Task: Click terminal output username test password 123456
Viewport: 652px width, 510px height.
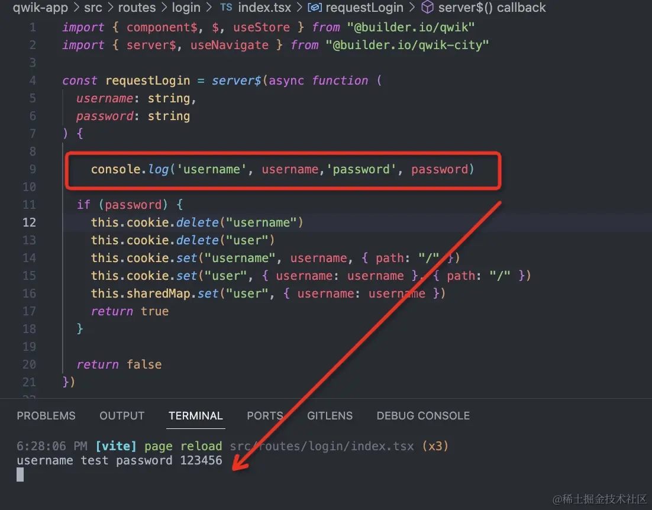Action: tap(120, 460)
